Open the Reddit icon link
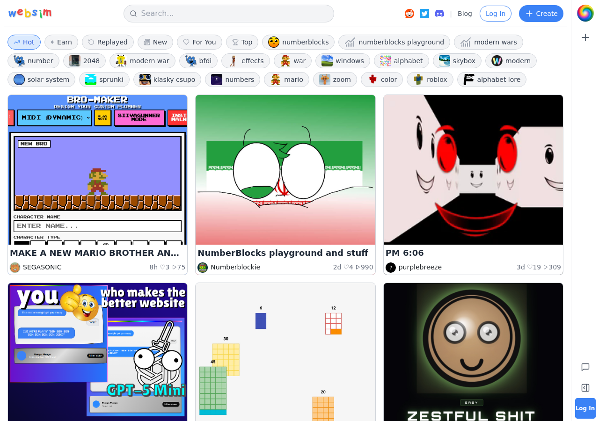 pyautogui.click(x=409, y=14)
